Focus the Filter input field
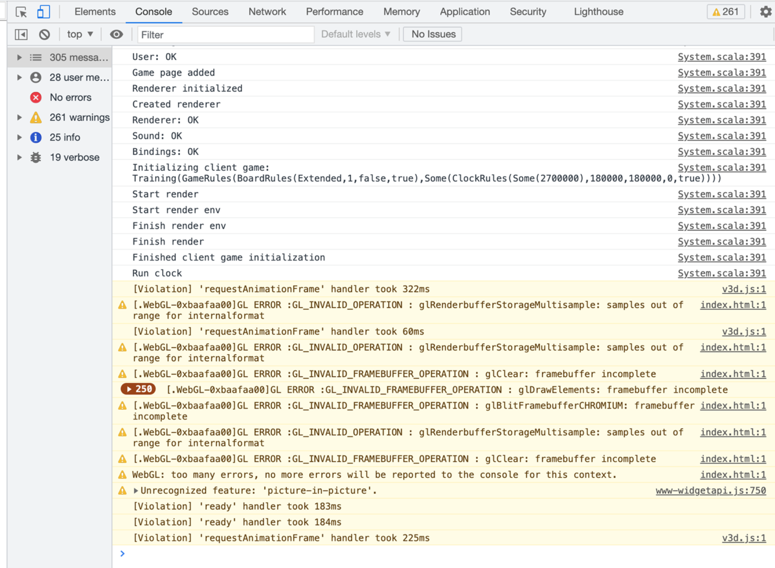Screen dimensions: 775x568 click(226, 35)
